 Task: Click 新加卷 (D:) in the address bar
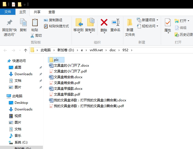[x=66, y=50]
